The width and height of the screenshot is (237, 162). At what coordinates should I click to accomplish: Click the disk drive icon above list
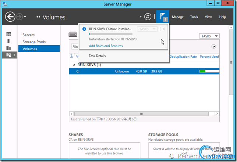(73, 35)
